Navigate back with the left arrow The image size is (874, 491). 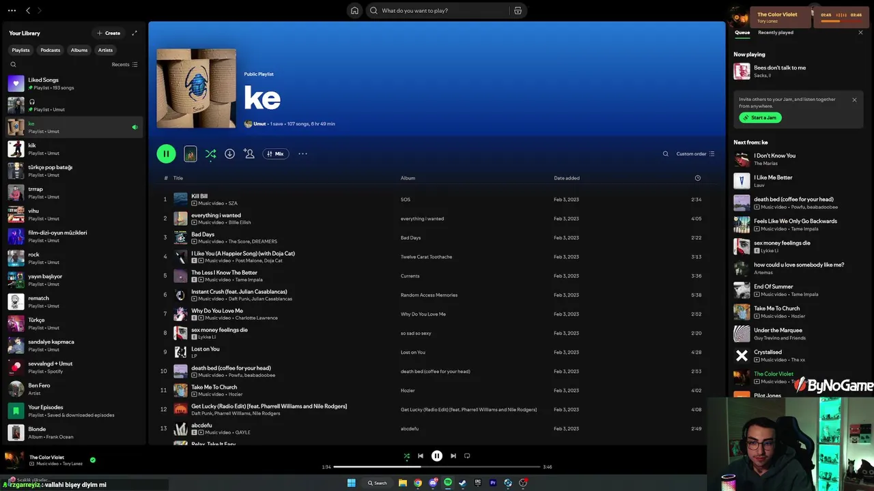(28, 10)
